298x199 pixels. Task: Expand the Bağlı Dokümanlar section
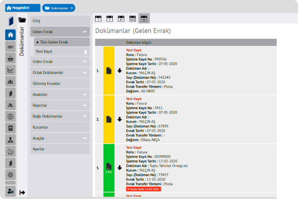click(60, 116)
